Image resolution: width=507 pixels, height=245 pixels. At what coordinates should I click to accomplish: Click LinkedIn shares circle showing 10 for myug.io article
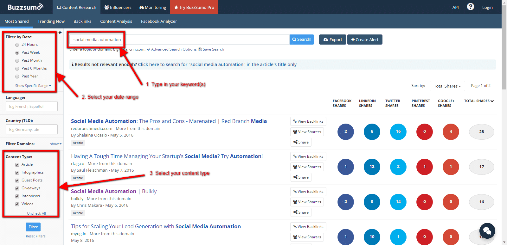point(372,237)
